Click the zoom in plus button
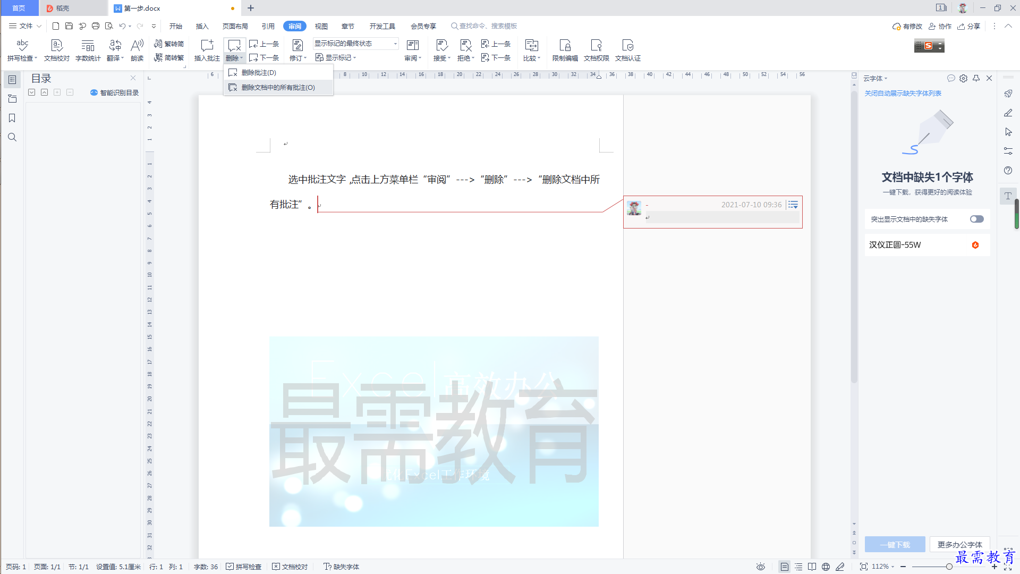This screenshot has width=1020, height=574. [994, 567]
